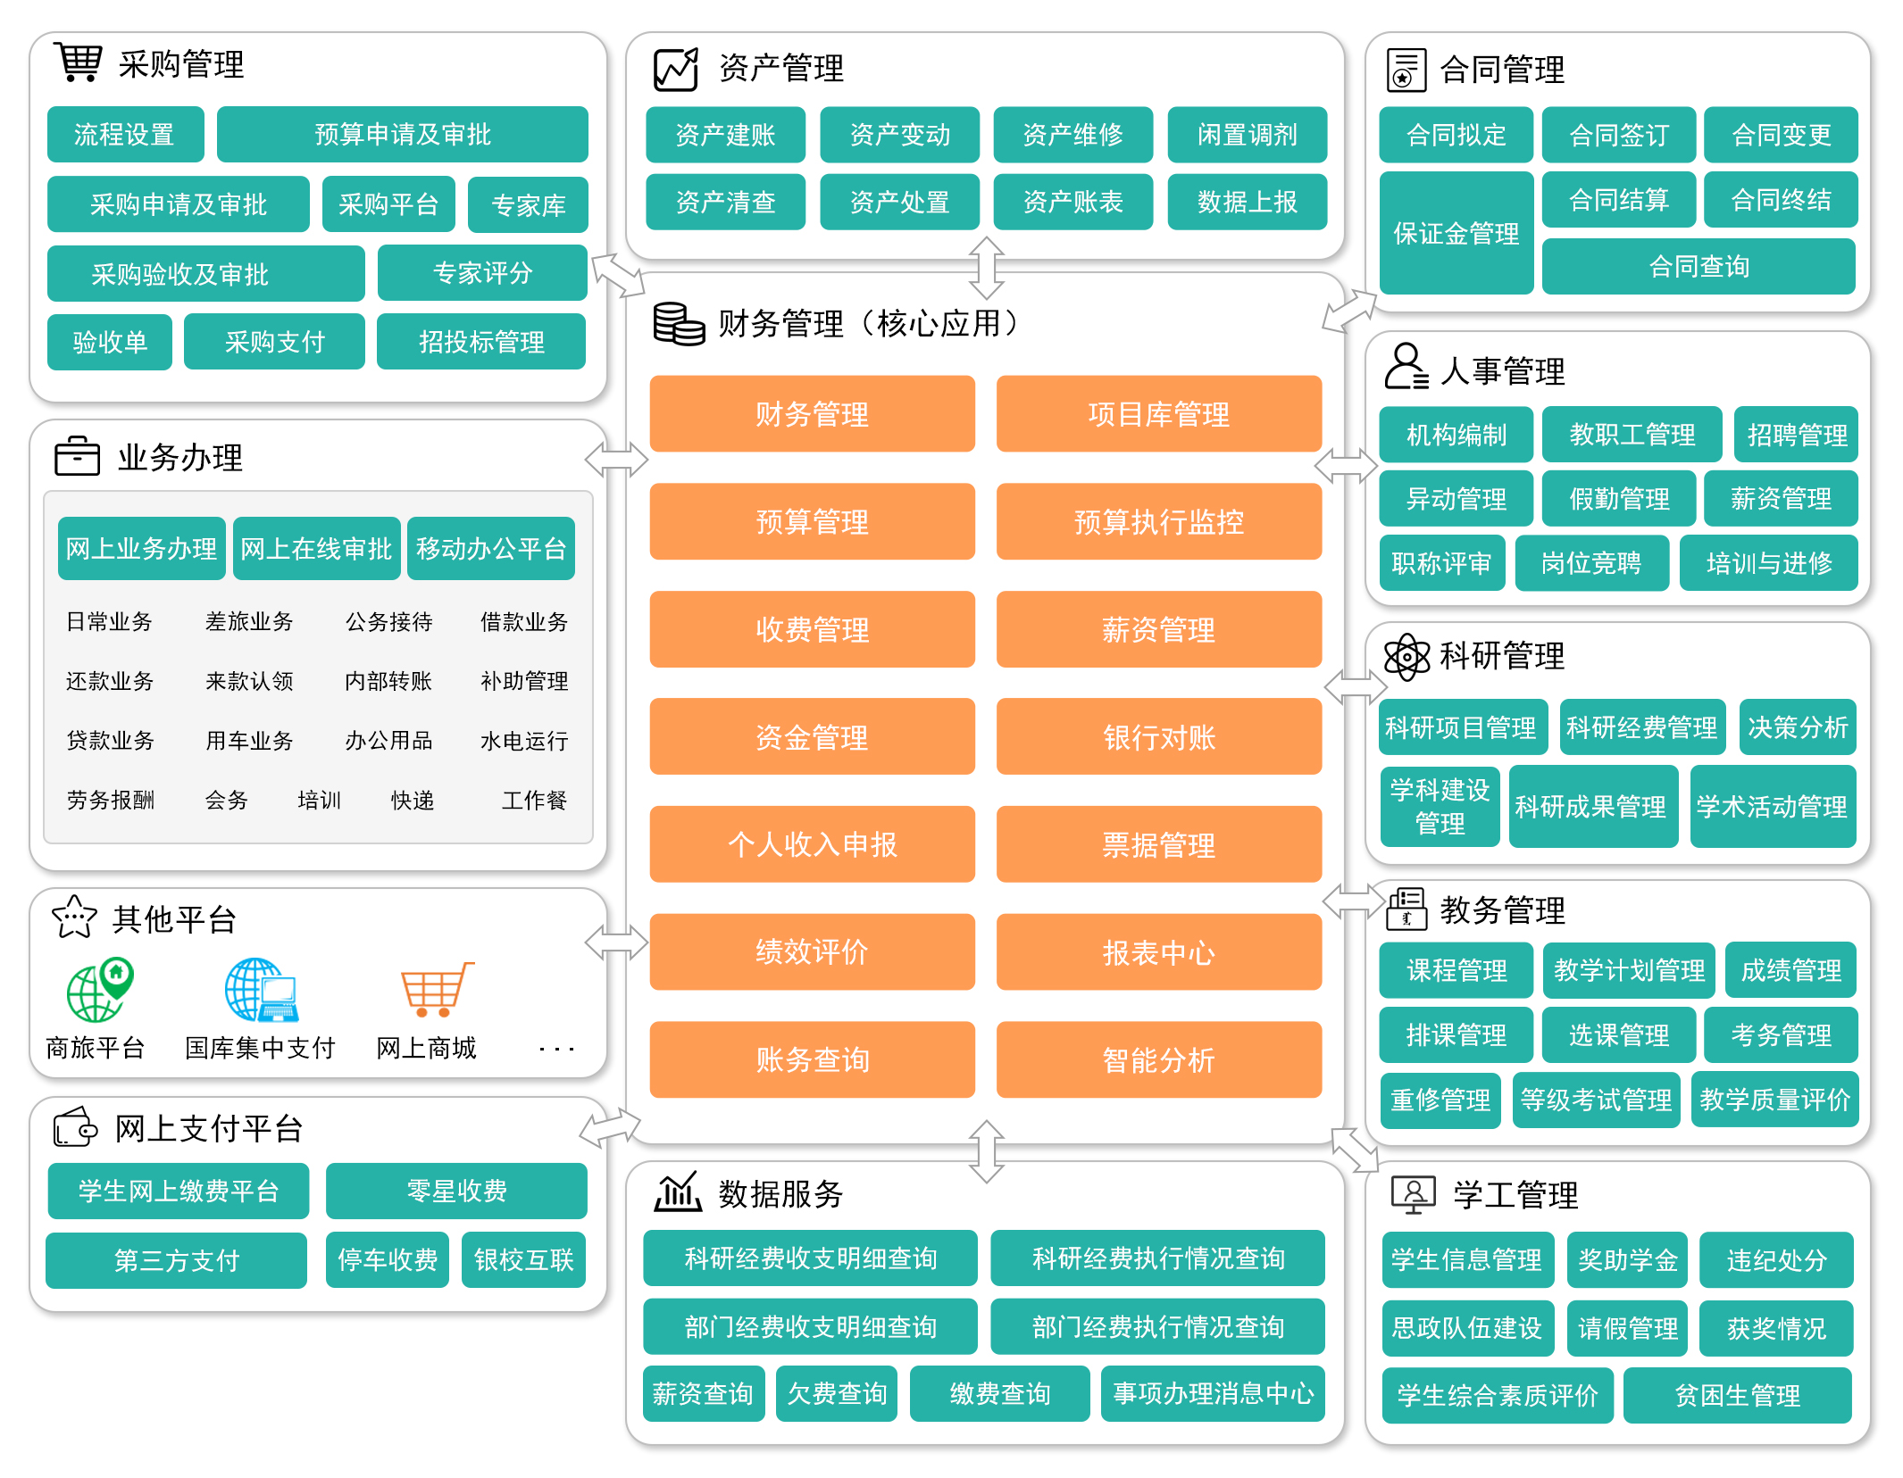Click the briefcase icon beside 业务办理
Image resolution: width=1903 pixels, height=1478 pixels.
(x=77, y=456)
